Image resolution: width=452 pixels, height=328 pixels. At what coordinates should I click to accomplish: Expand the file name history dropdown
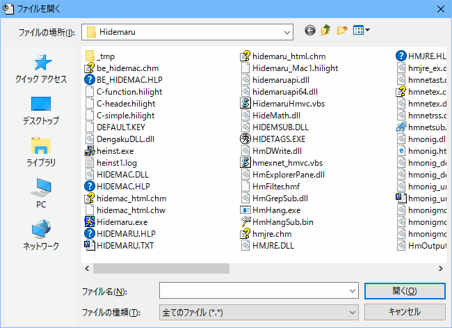click(353, 291)
